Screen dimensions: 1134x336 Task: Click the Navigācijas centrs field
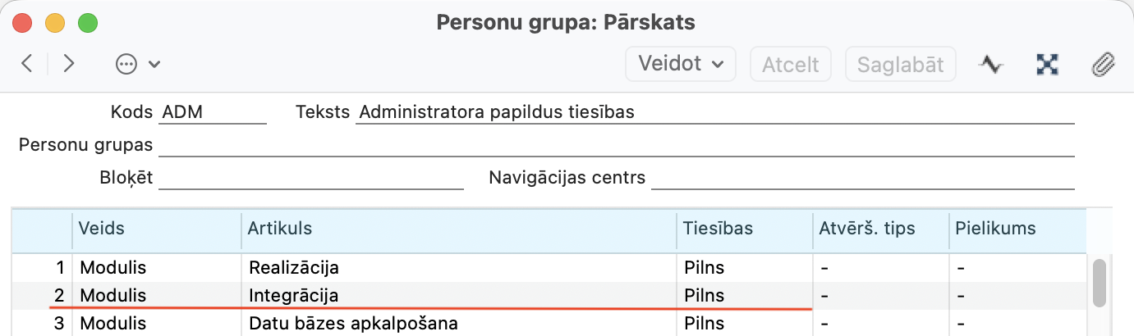(x=862, y=178)
